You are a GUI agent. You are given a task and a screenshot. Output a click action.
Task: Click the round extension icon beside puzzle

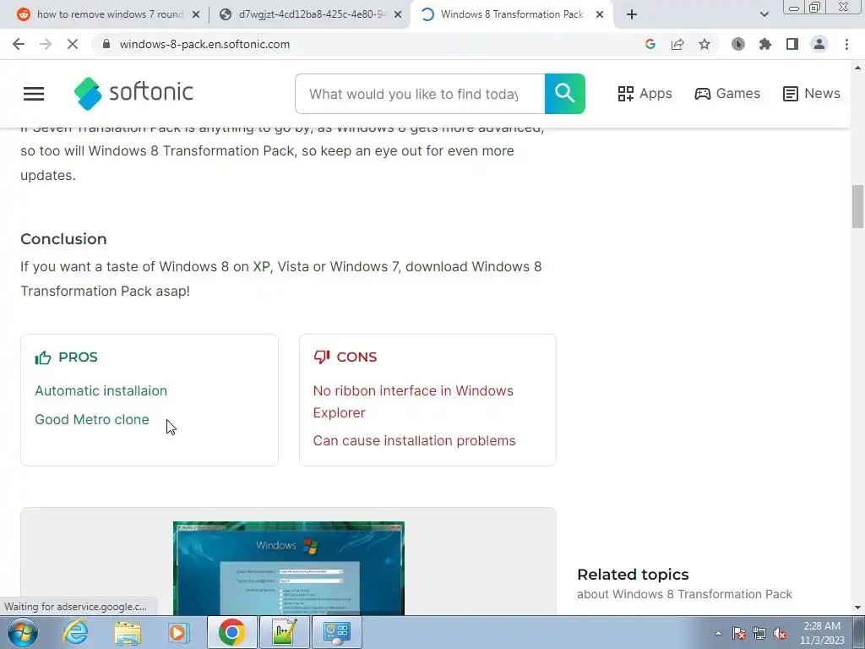coord(738,44)
